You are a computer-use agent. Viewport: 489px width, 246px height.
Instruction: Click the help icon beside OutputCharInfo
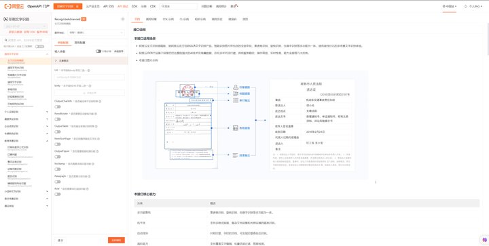point(100,102)
